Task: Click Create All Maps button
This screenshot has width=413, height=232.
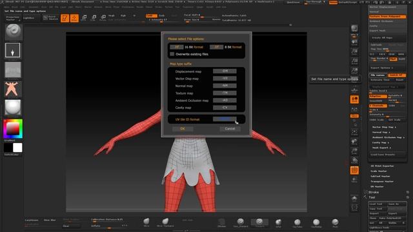Action: [x=387, y=38]
